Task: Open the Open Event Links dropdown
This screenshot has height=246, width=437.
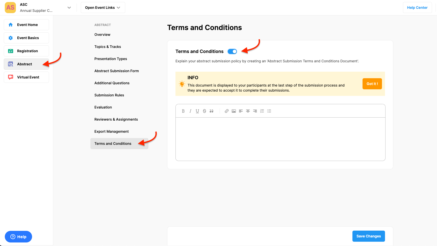Action: coord(103,8)
